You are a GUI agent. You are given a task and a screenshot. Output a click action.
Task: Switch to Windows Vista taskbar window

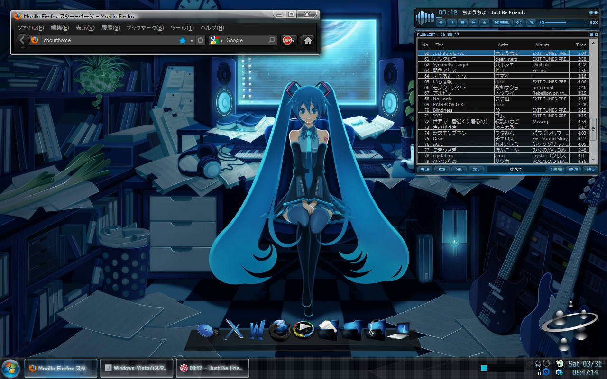click(136, 368)
